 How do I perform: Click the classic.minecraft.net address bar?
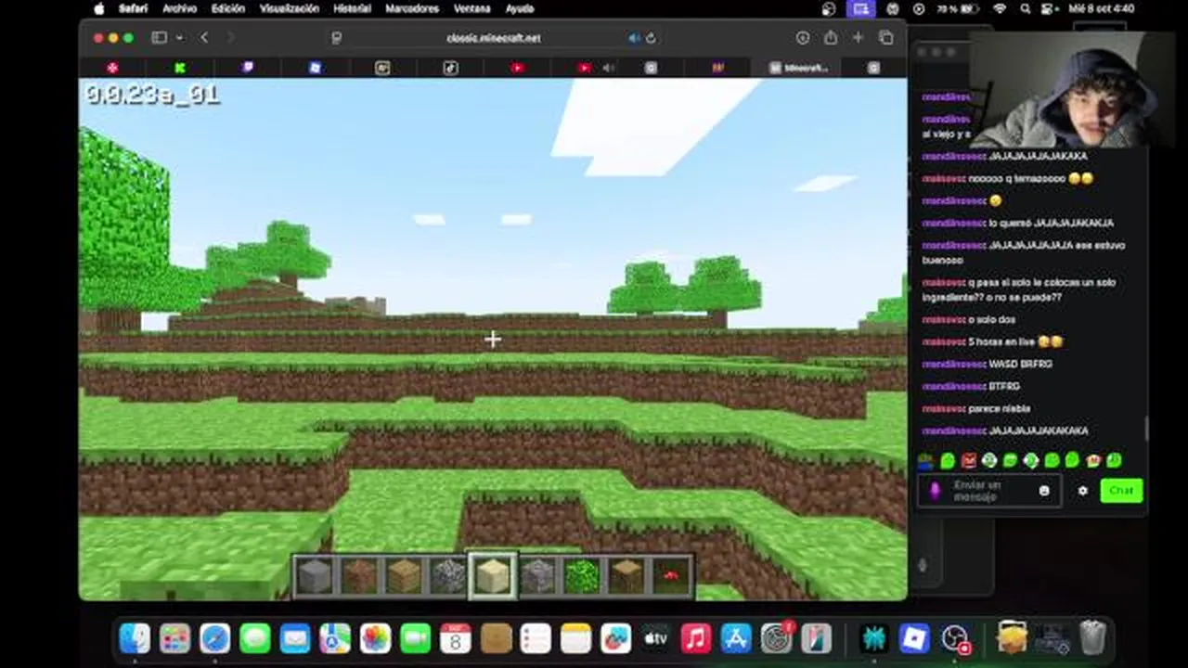[x=493, y=38]
